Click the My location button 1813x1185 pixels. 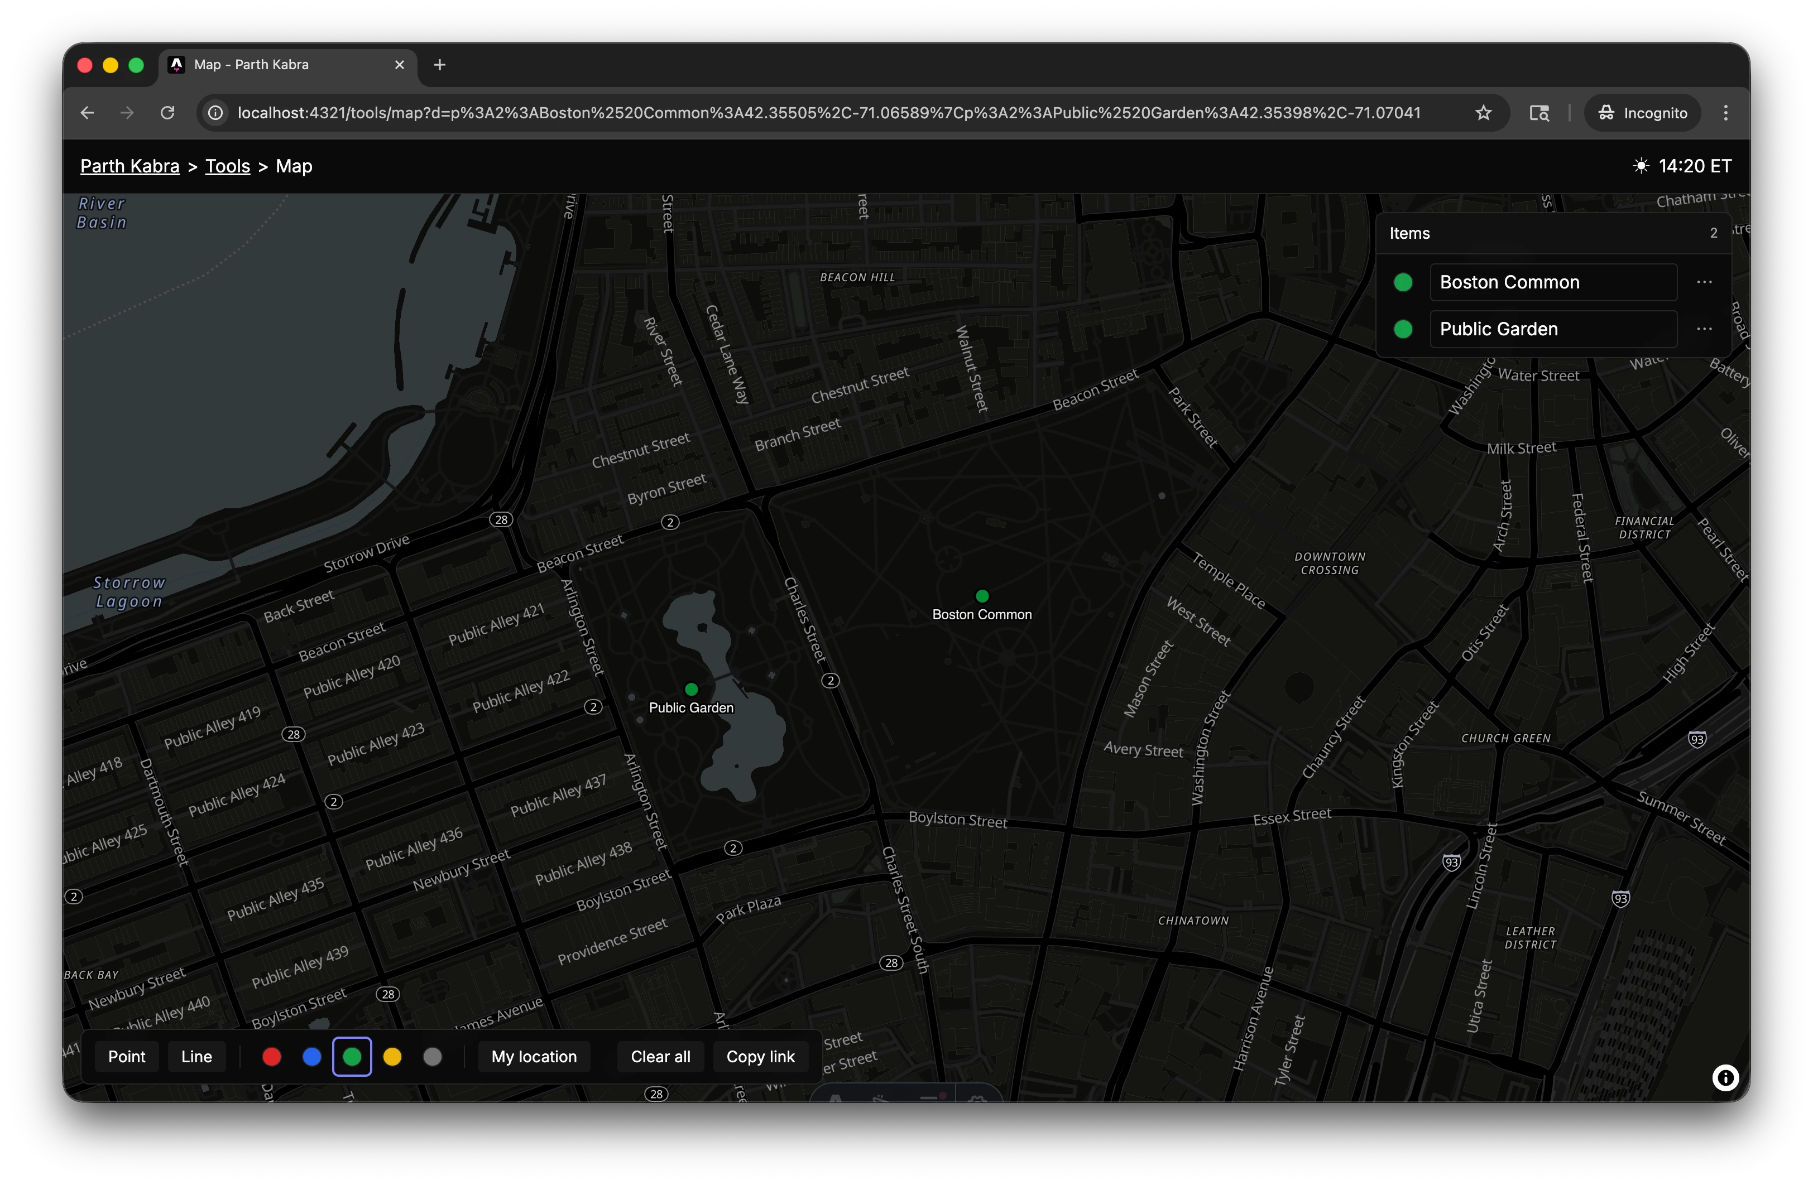pos(533,1056)
